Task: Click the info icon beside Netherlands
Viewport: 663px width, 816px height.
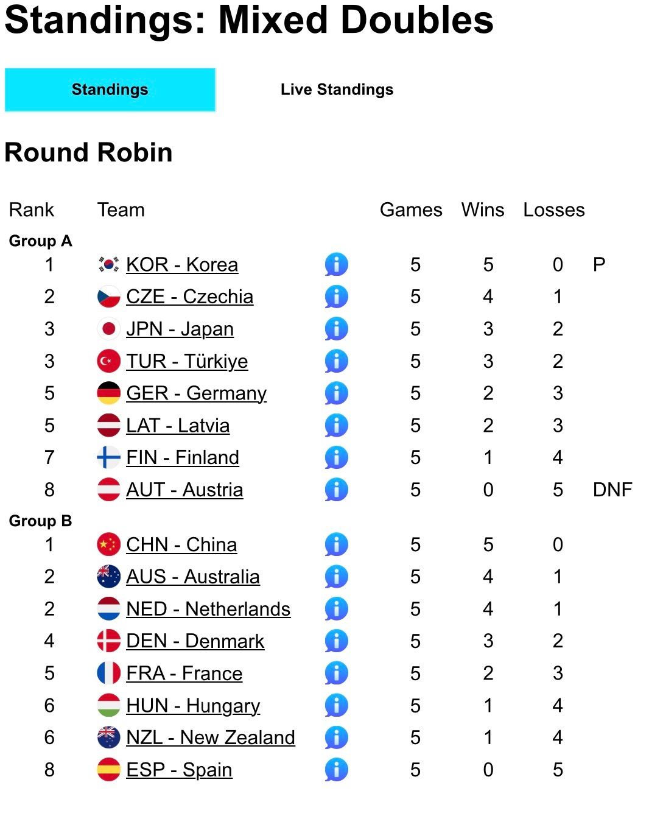Action: click(336, 609)
